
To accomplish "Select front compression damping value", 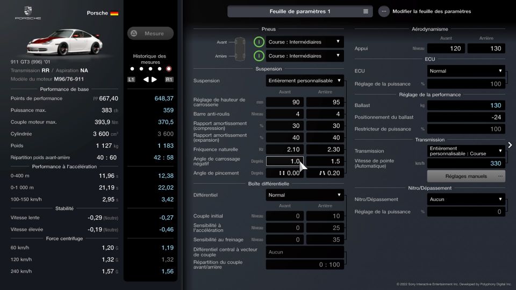I will [x=285, y=126].
